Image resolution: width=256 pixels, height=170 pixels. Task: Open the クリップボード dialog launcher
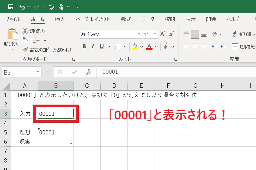(x=74, y=59)
